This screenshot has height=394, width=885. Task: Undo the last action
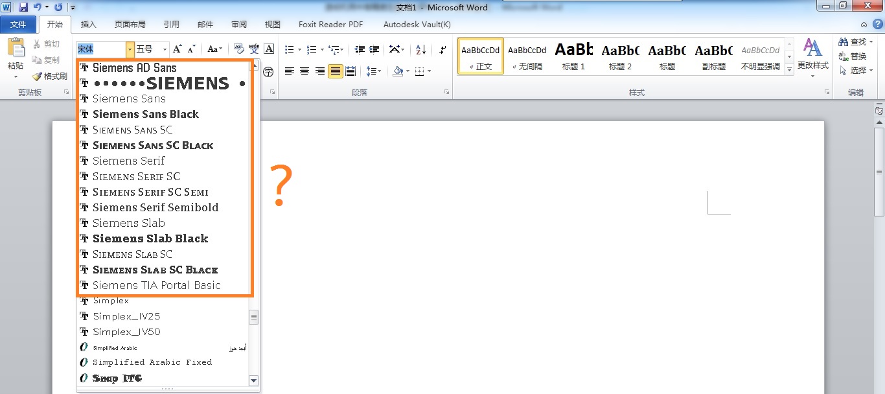click(x=37, y=7)
